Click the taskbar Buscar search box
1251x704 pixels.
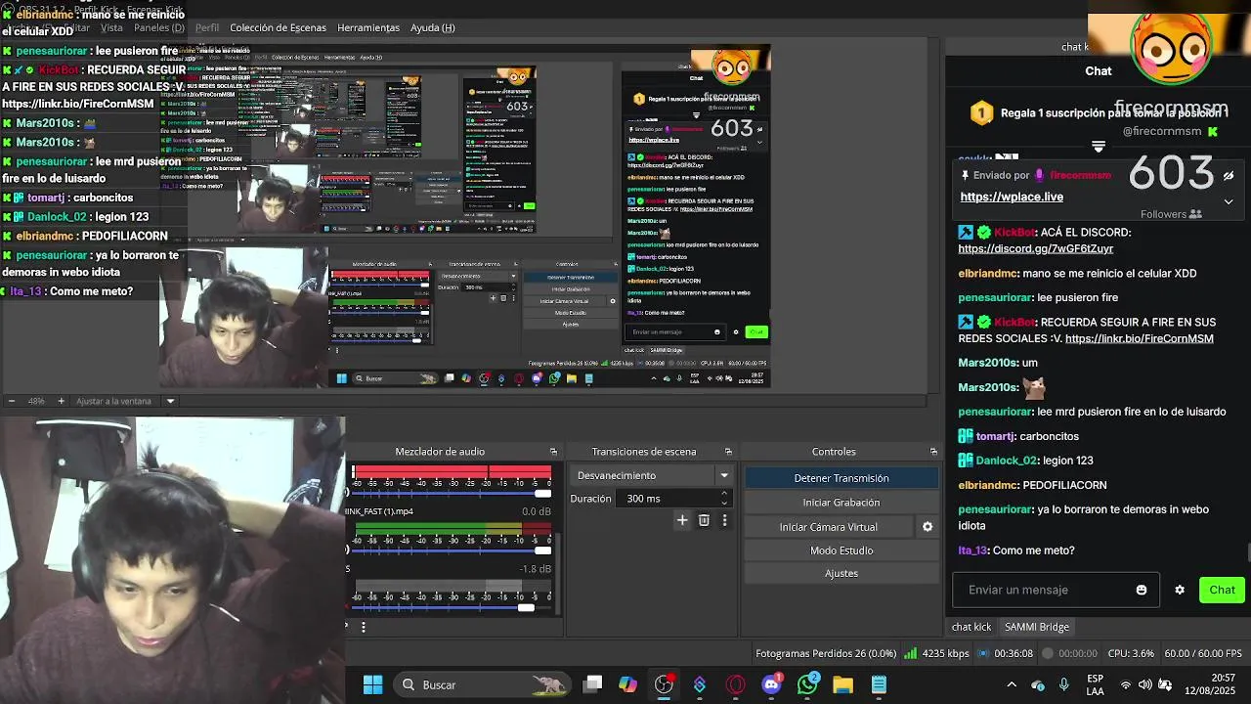pyautogui.click(x=484, y=684)
